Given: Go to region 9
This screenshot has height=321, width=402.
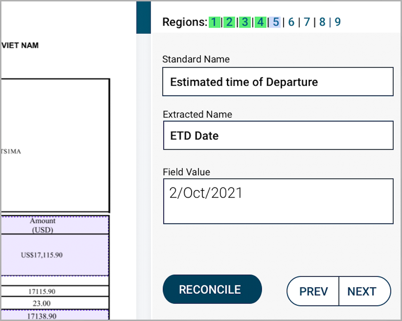Looking at the screenshot, I should (x=338, y=22).
